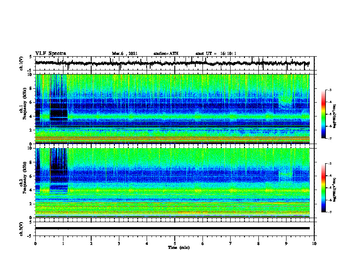354x273 pixels.
Task: Click the Time axis tick label "5"
Action: [175, 244]
